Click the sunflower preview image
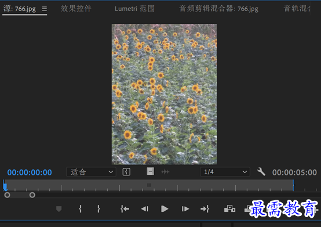The width and height of the screenshot is (321, 227). 164,94
